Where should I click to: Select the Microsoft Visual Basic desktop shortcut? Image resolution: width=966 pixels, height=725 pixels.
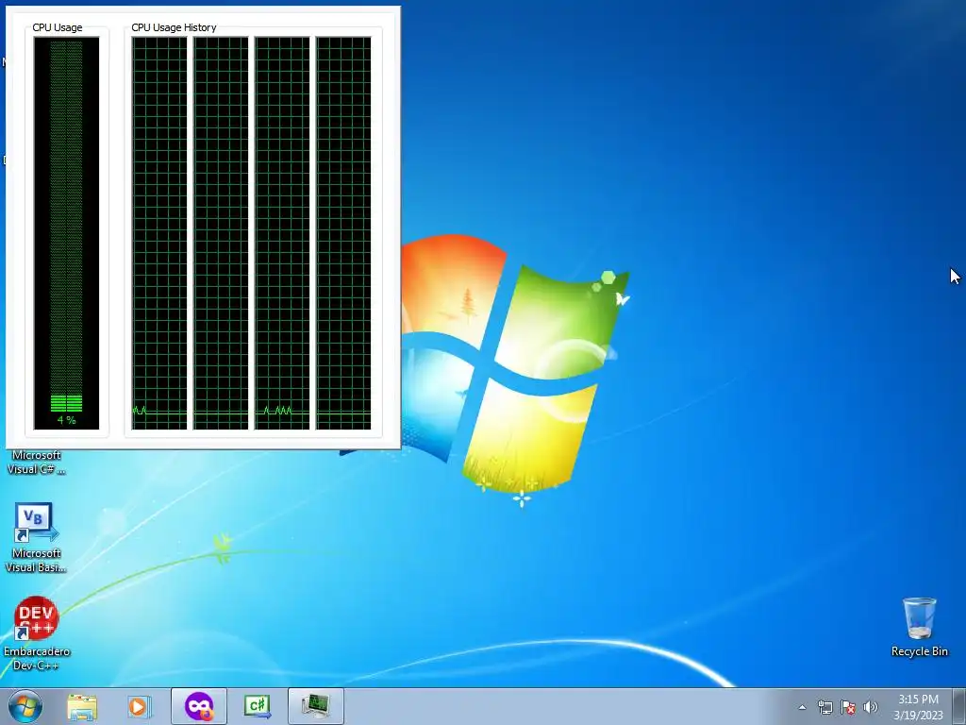(x=35, y=538)
